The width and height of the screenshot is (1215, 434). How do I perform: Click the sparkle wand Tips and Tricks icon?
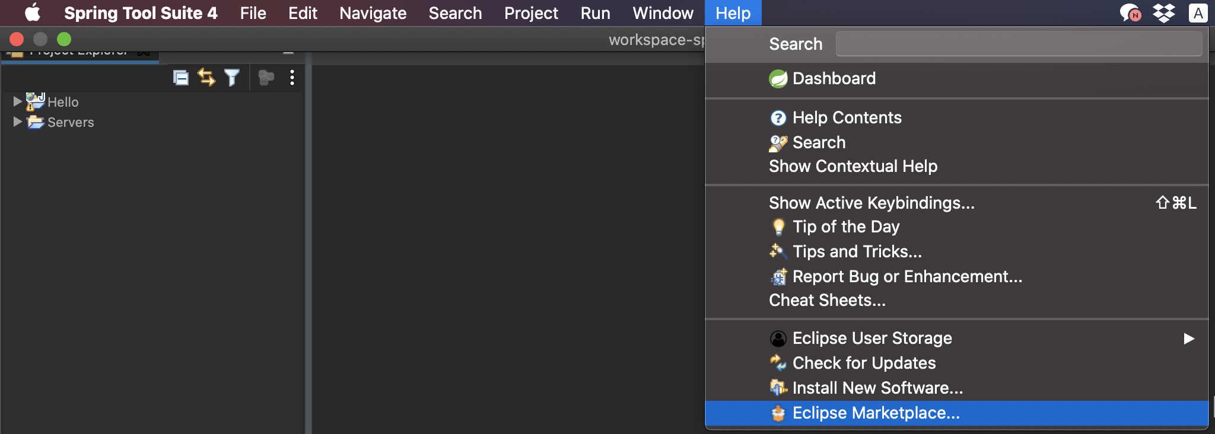click(778, 251)
